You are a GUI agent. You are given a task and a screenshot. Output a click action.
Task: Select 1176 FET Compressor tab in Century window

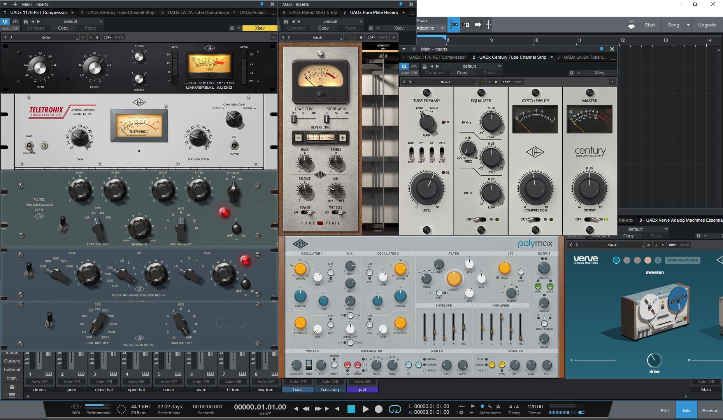434,57
